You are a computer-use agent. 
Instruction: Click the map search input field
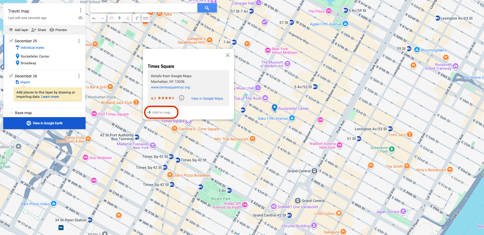click(x=144, y=8)
